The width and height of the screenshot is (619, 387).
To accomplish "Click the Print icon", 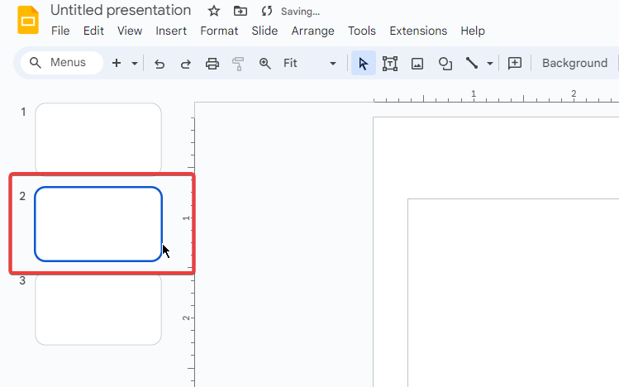I will [x=212, y=64].
